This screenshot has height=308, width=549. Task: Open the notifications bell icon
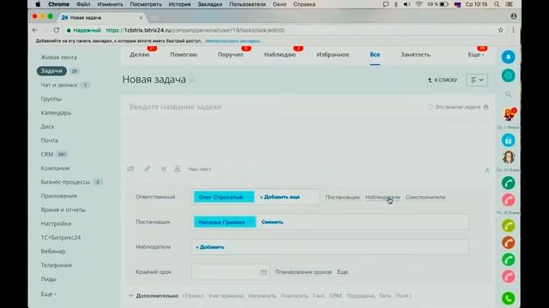(508, 57)
